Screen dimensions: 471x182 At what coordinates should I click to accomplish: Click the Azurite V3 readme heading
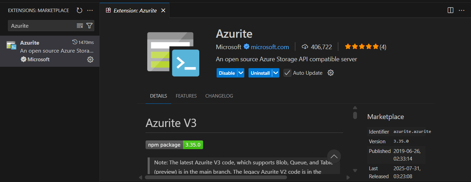[x=171, y=123]
